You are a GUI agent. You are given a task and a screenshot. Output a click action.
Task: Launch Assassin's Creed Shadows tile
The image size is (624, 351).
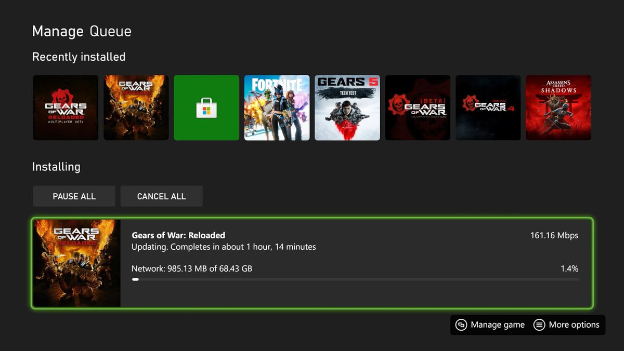(558, 108)
